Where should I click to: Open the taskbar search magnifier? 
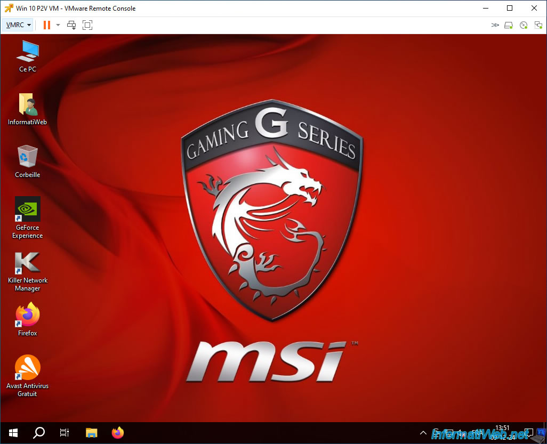point(39,433)
